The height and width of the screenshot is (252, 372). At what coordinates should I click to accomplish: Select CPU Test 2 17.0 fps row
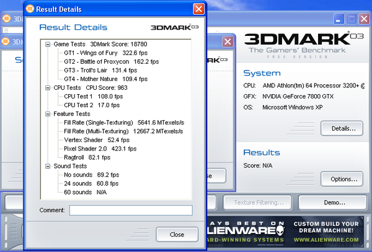92,105
